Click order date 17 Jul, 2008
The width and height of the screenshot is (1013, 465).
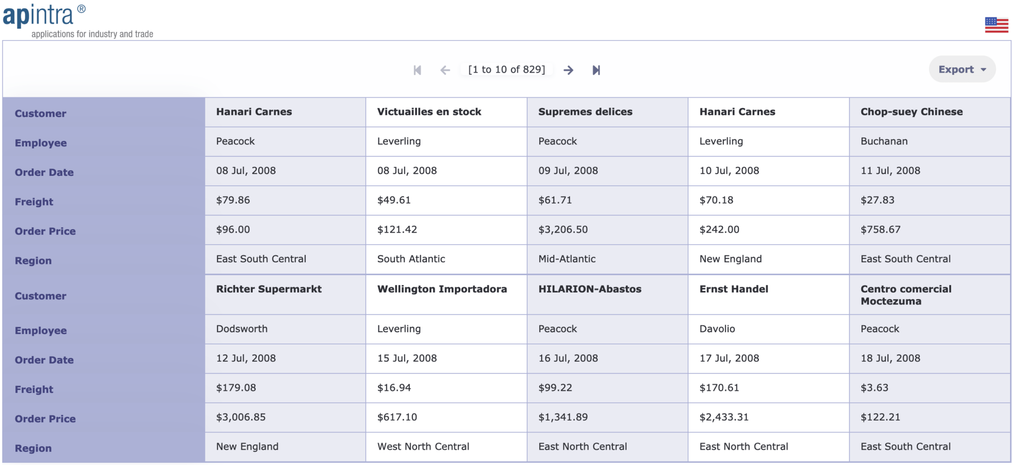coord(729,358)
